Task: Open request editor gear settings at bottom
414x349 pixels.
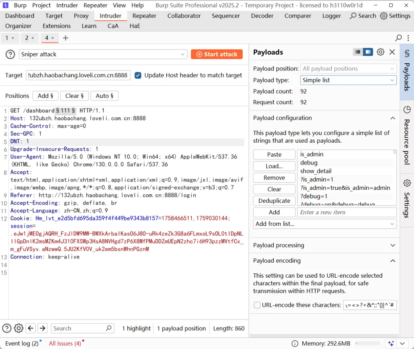Action: (x=18, y=328)
